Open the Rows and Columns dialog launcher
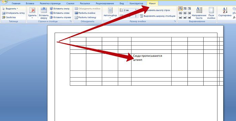Image resolution: width=236 pixels, height=121 pixels. [70, 22]
